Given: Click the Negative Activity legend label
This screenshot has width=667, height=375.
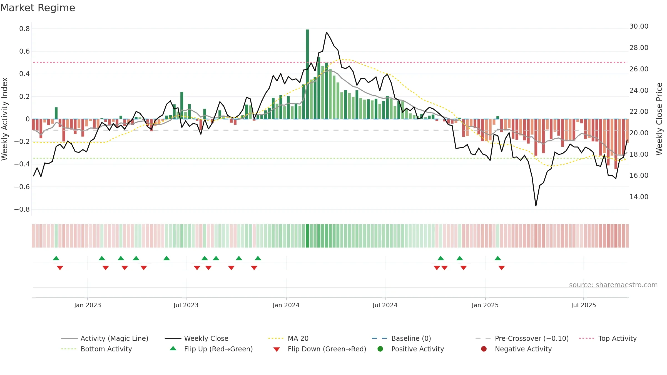Looking at the screenshot, I should click(523, 349).
